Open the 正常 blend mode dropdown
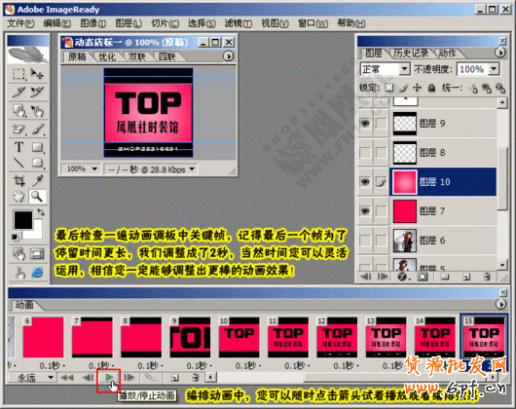The height and width of the screenshot is (409, 516). (x=385, y=69)
